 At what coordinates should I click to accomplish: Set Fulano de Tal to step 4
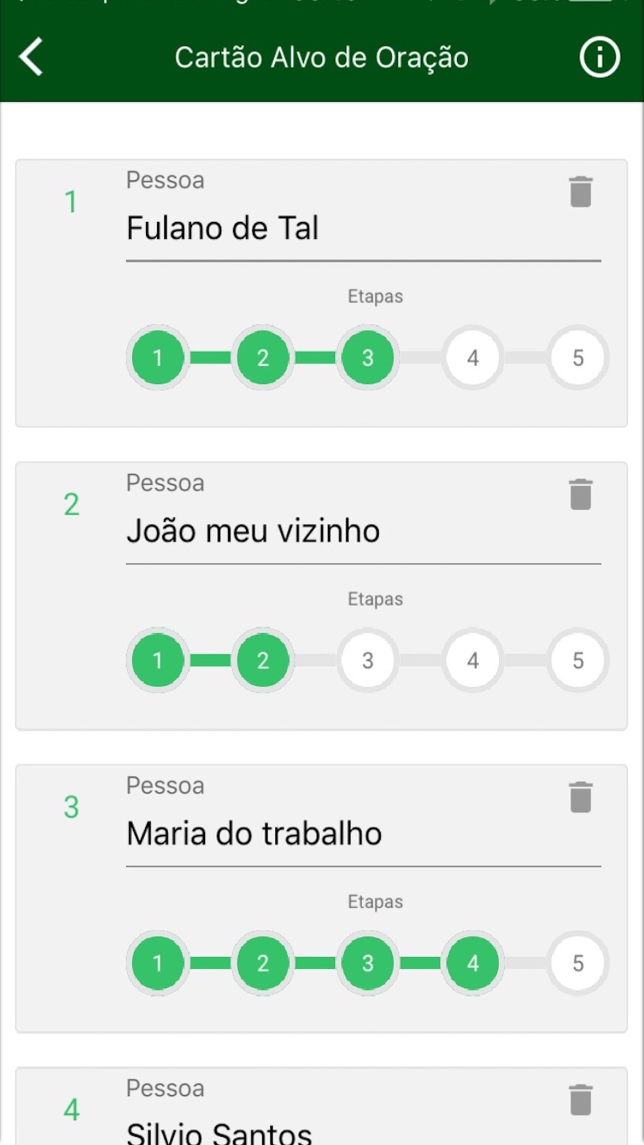tap(473, 357)
